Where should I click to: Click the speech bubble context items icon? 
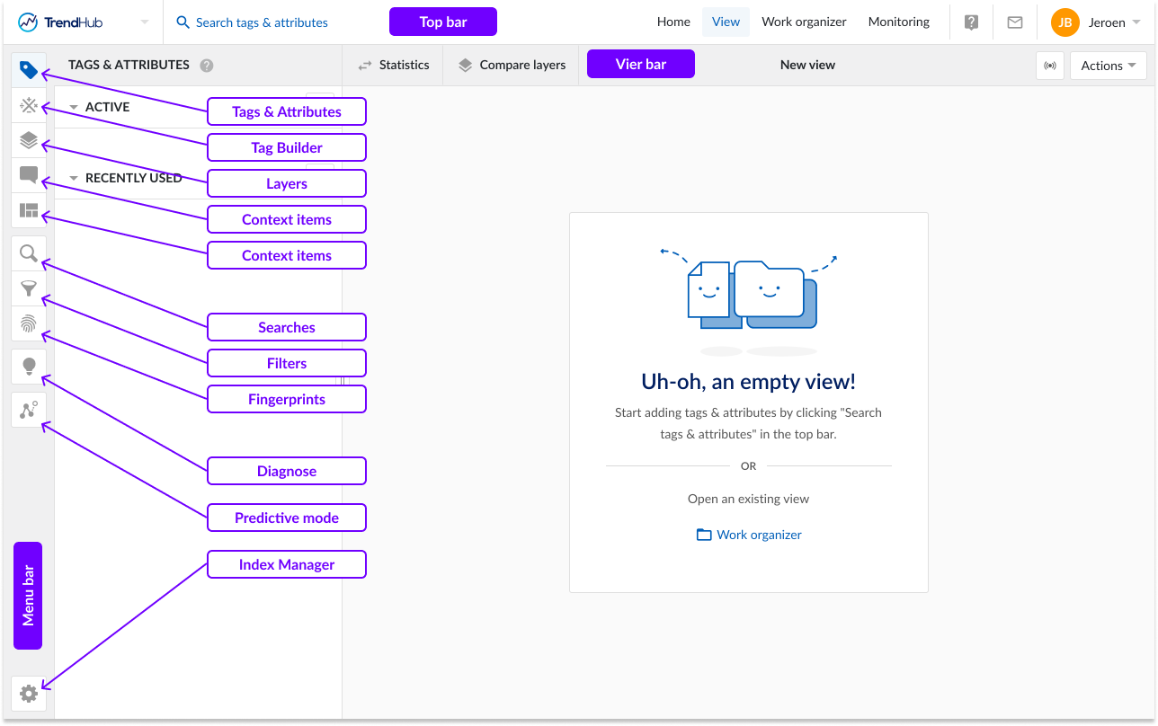click(29, 175)
